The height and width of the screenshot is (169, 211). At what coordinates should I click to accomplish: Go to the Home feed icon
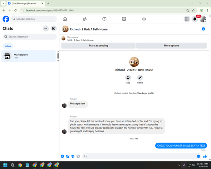point(65,19)
